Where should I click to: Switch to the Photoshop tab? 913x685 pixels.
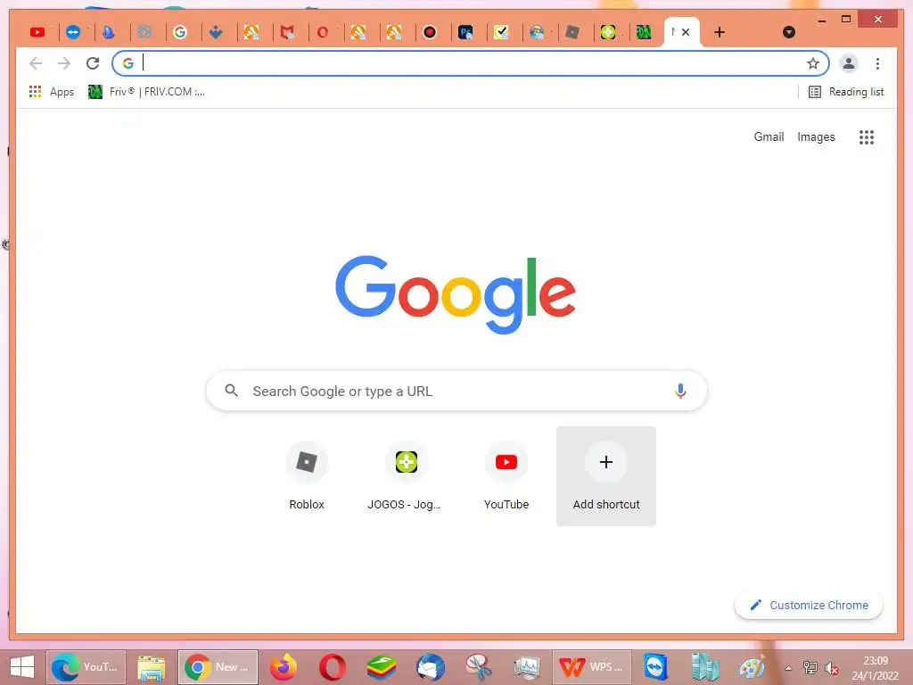click(465, 33)
